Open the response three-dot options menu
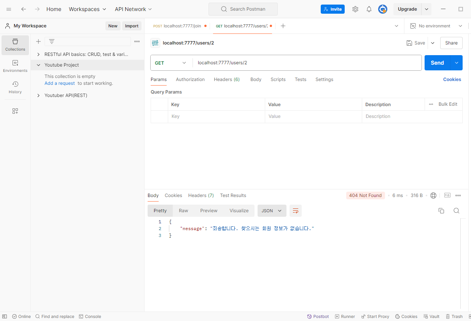 point(458,195)
